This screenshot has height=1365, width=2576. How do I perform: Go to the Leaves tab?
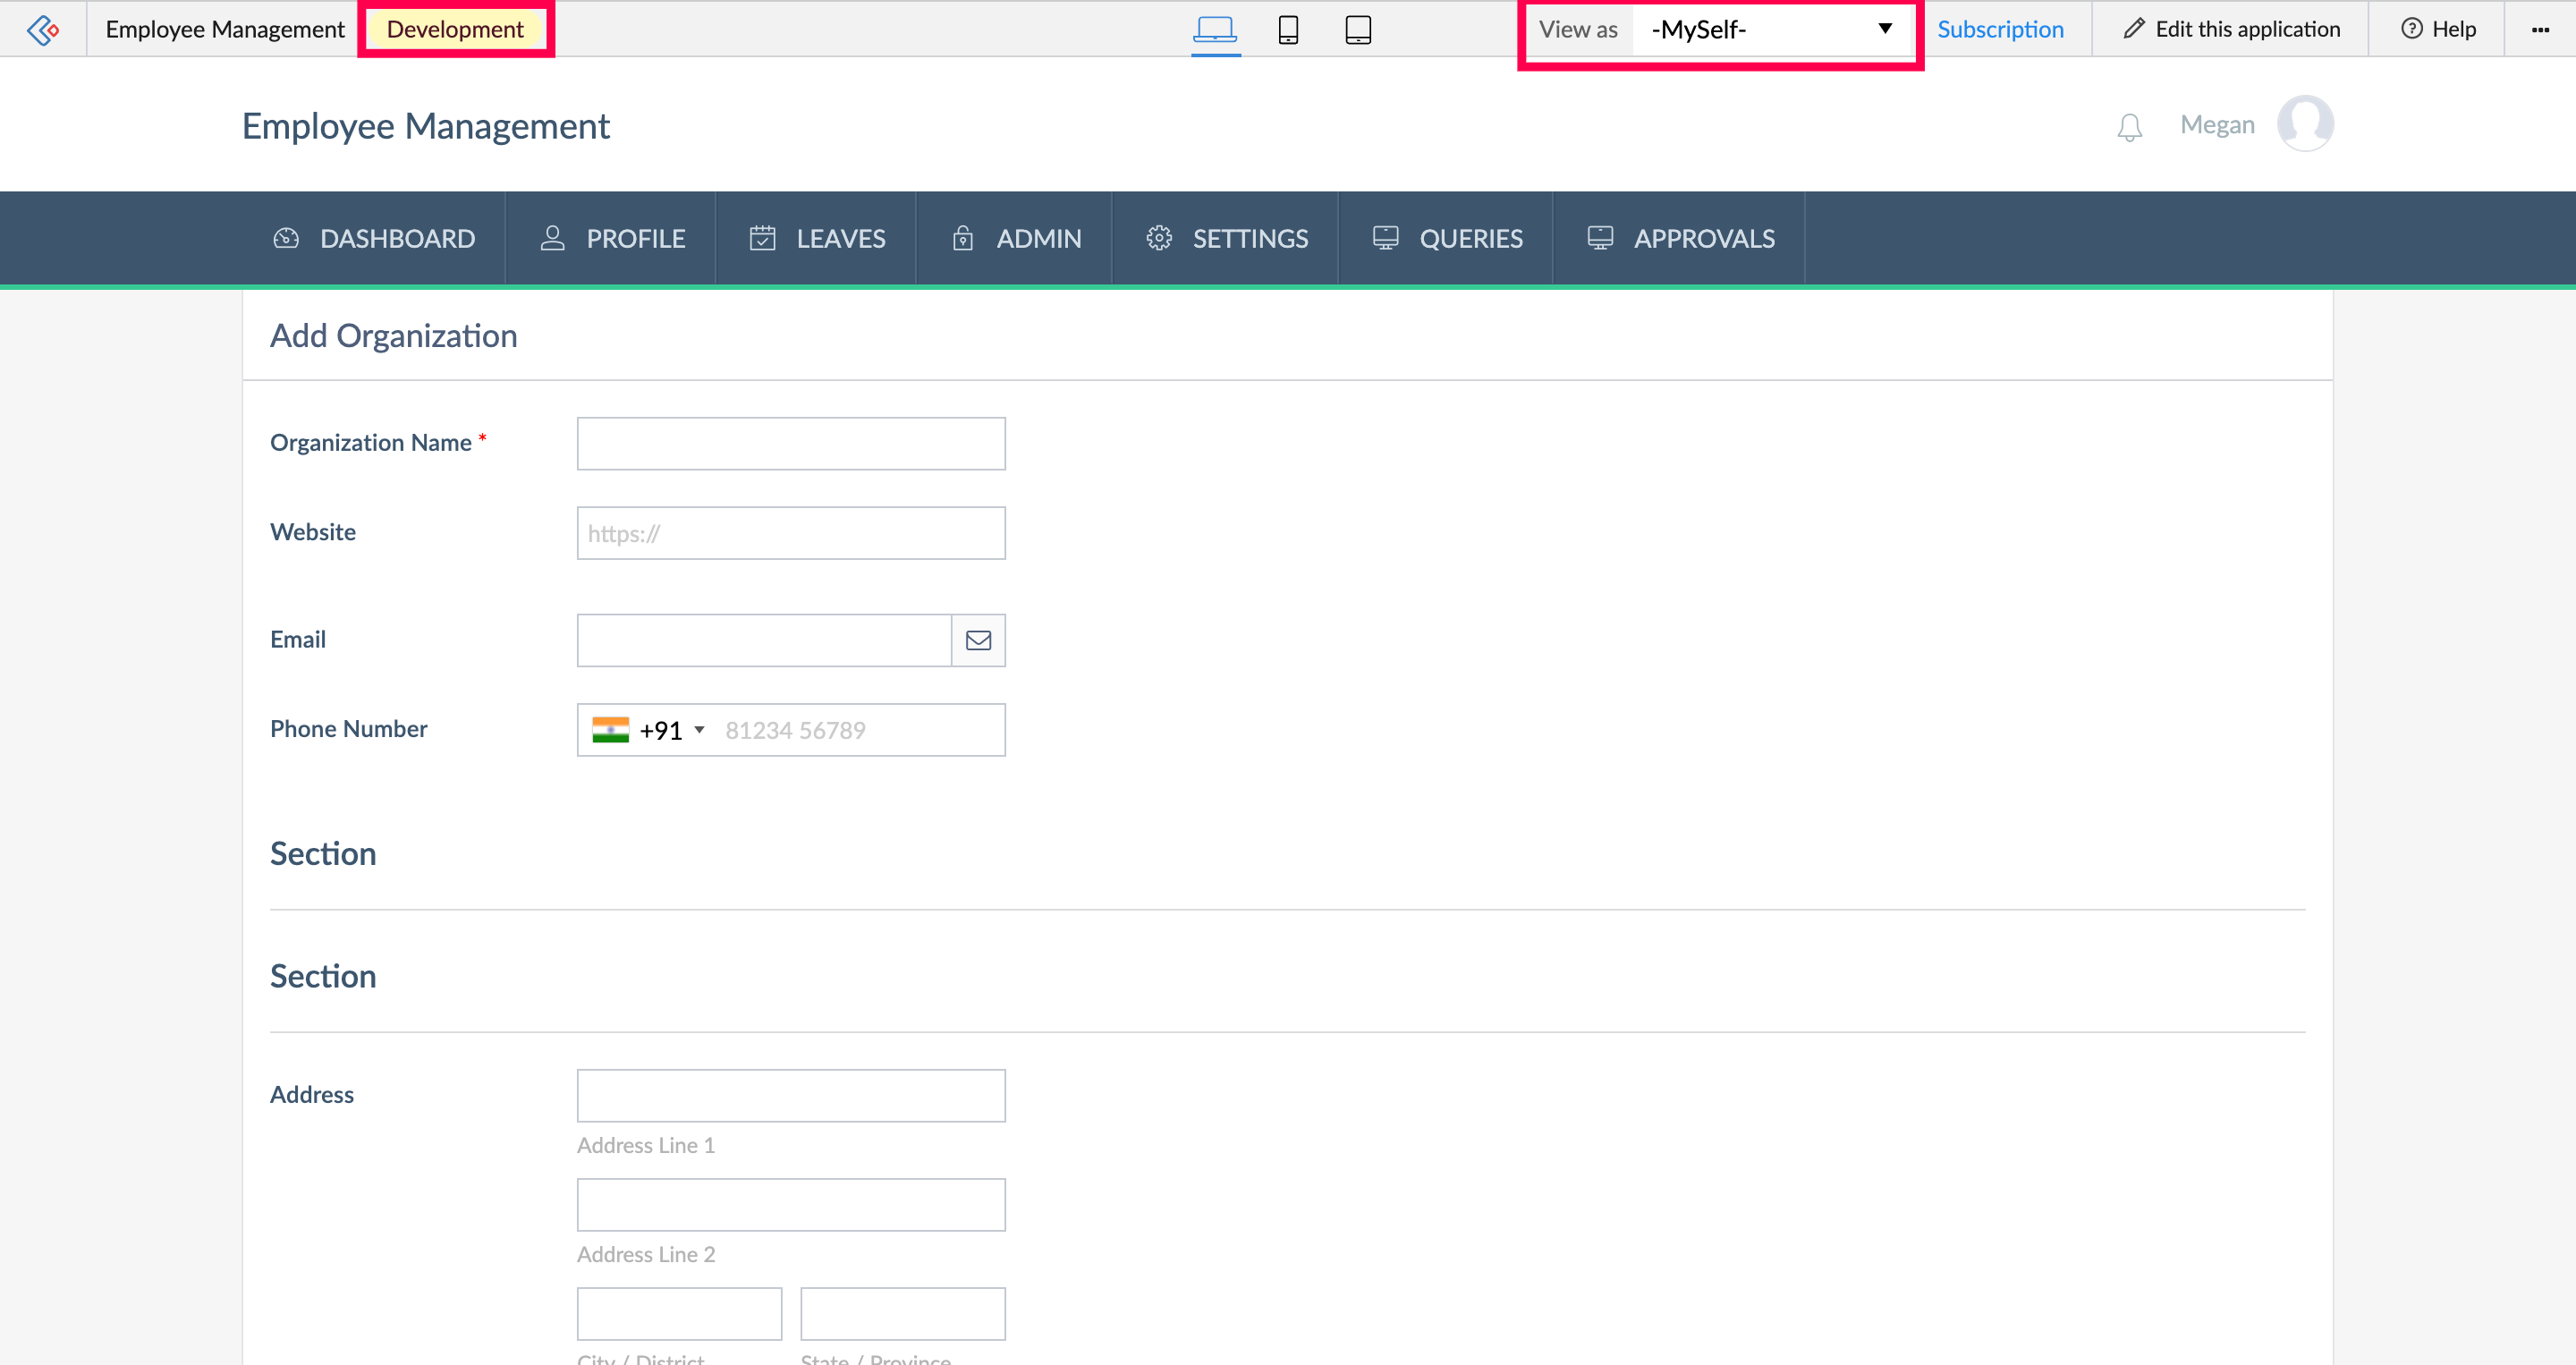point(817,238)
